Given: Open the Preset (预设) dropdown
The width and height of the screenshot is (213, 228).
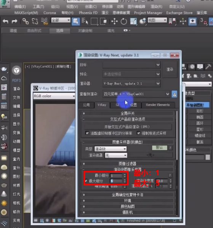Looking at the screenshot, I should pyautogui.click(x=131, y=74).
